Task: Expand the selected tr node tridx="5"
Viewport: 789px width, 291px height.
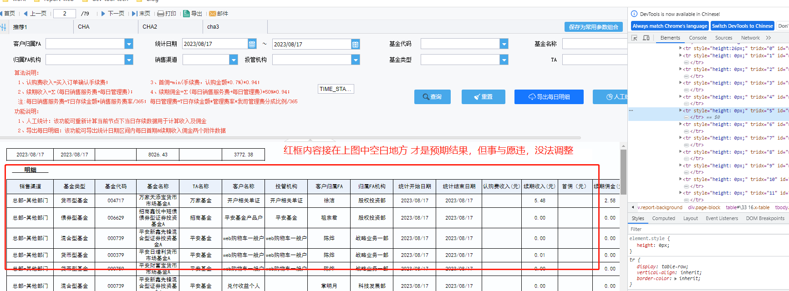Action: coord(681,110)
